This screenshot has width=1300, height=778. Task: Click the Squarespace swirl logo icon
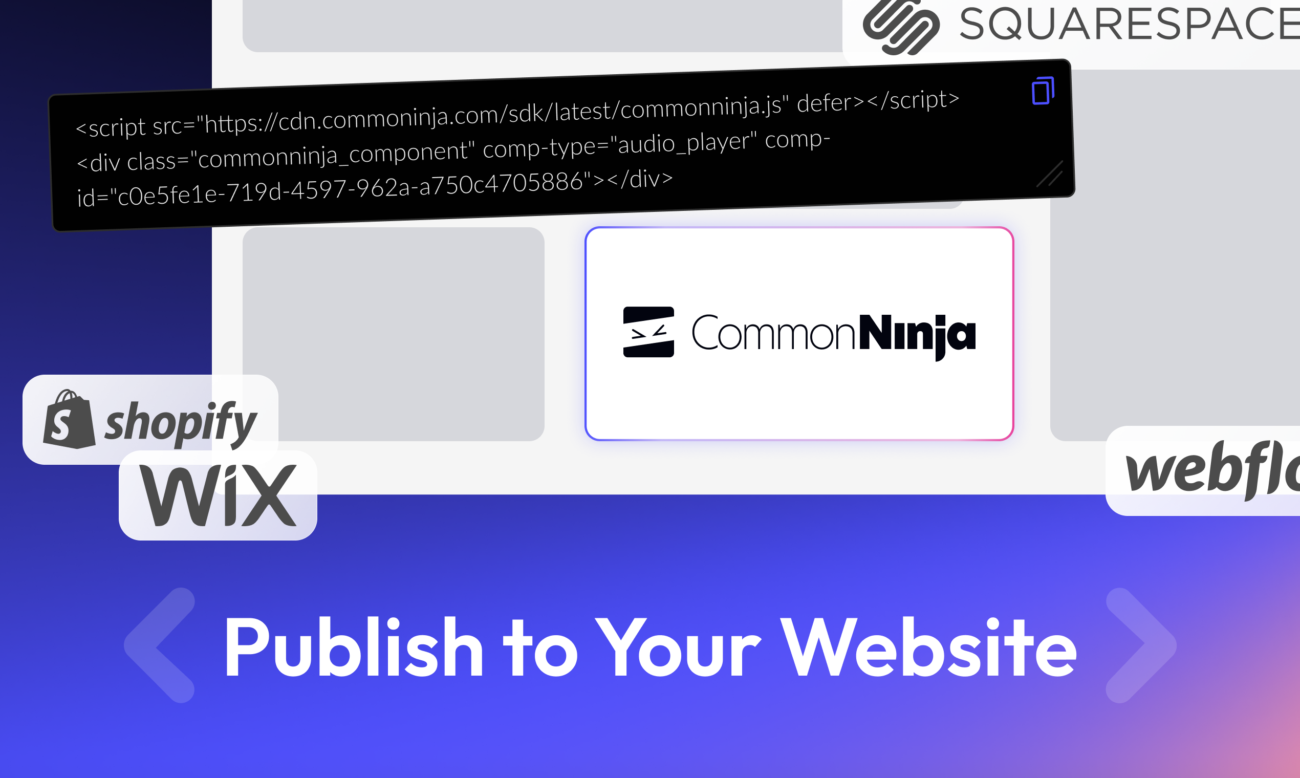tap(901, 27)
